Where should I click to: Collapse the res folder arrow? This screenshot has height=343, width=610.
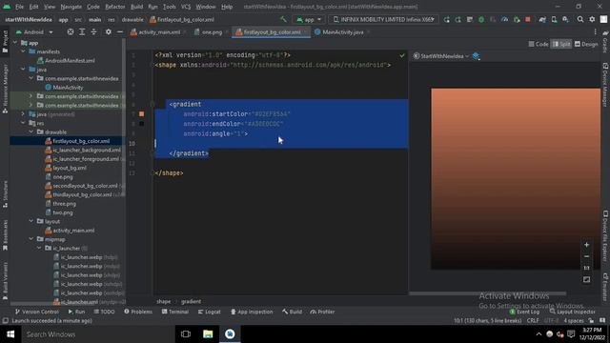(23, 123)
